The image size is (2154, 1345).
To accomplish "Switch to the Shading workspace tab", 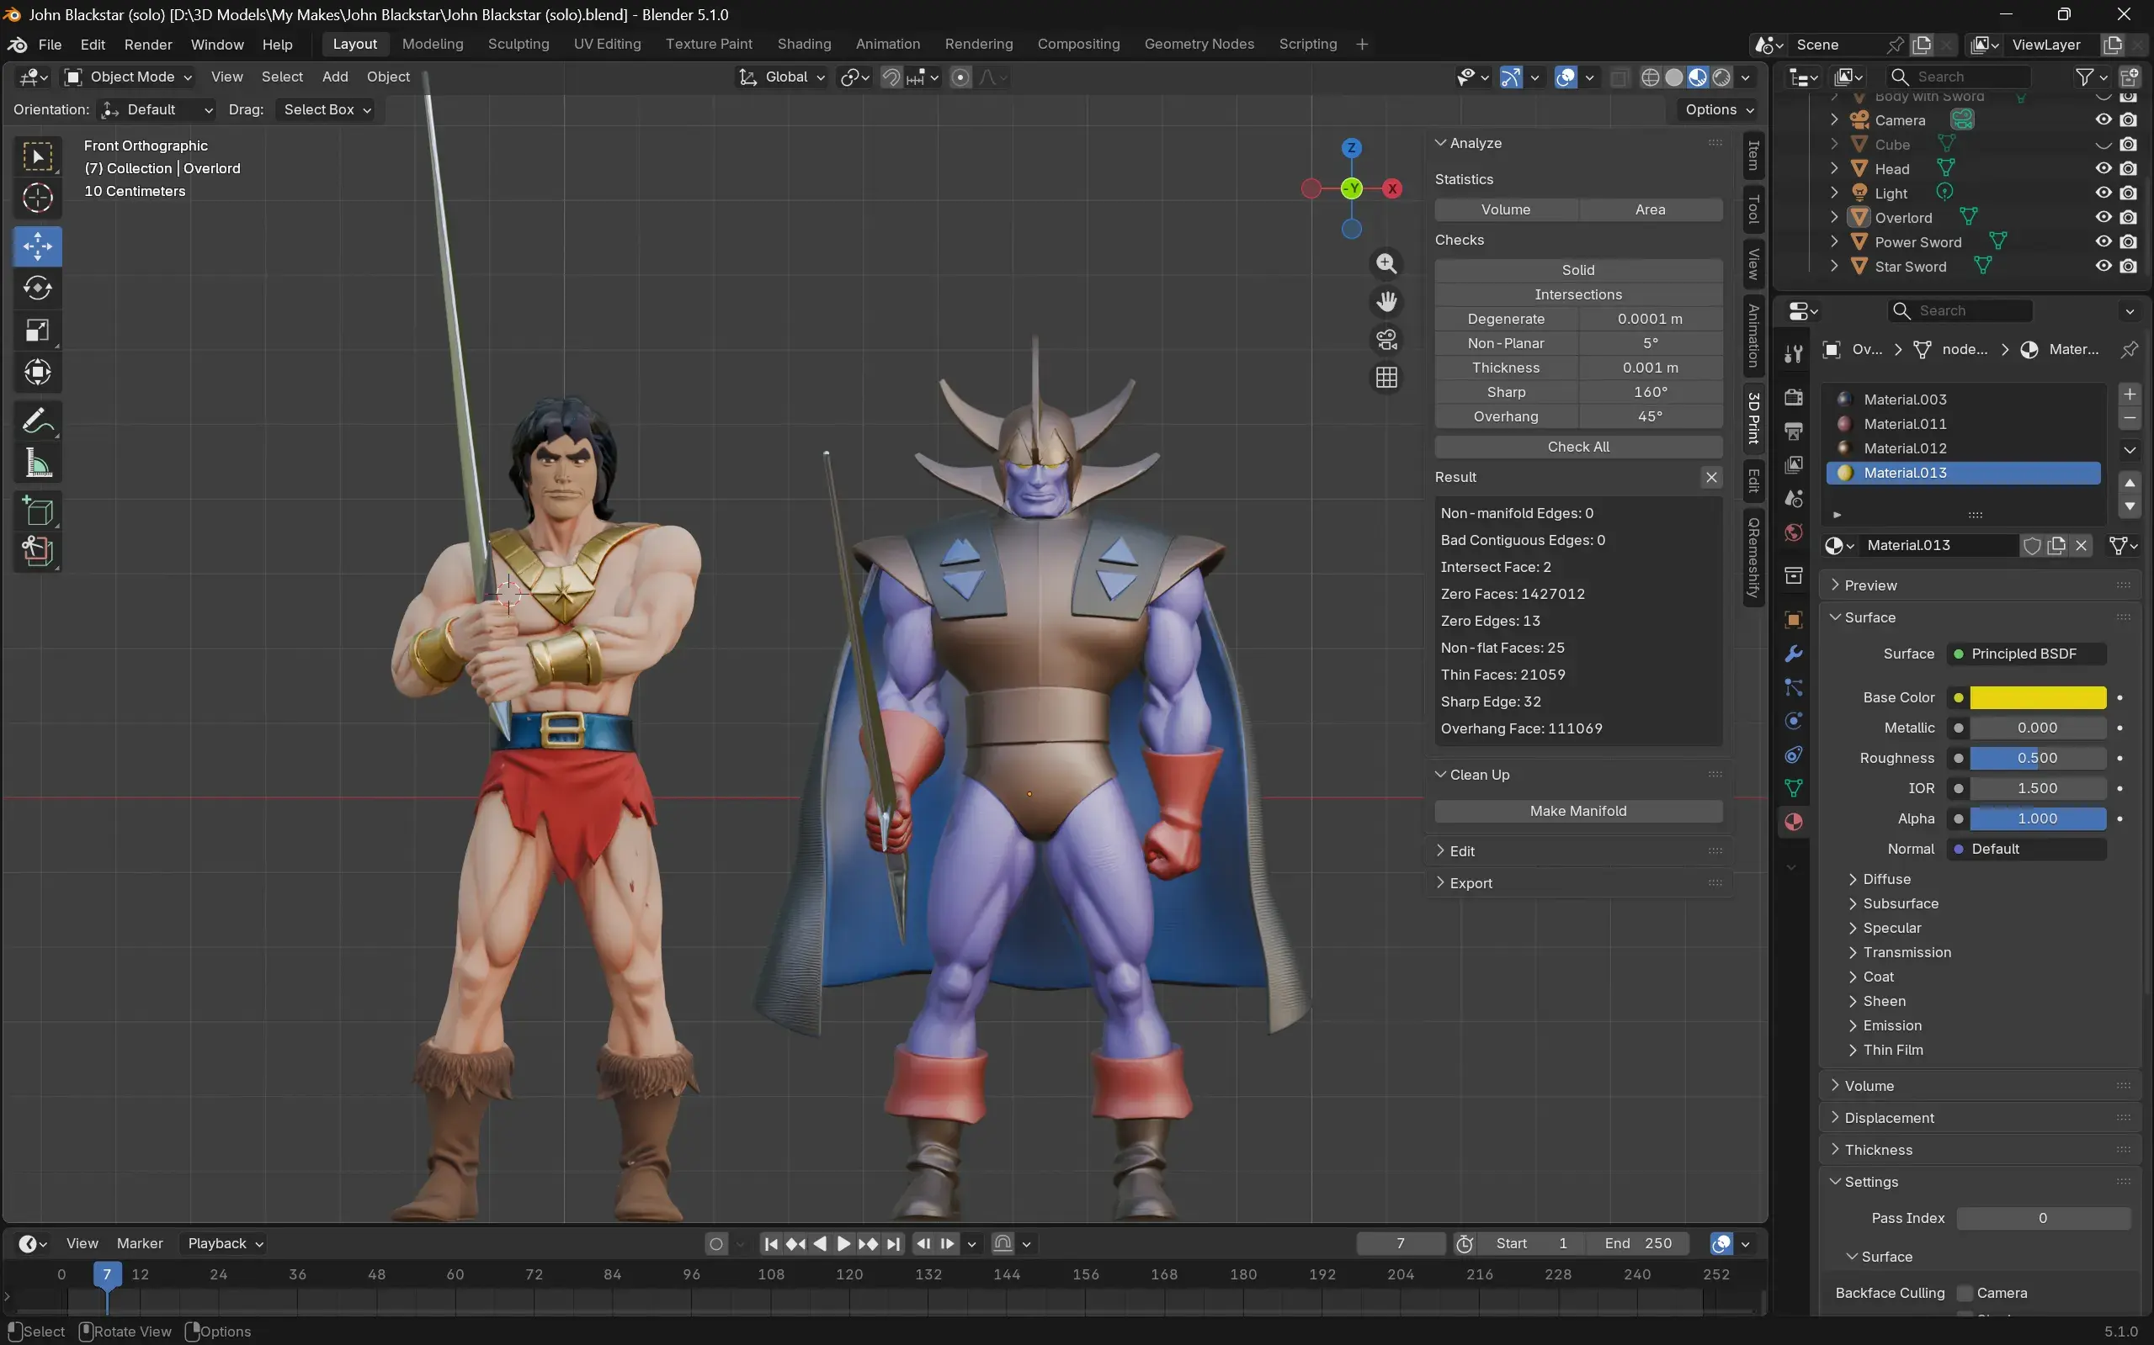I will click(804, 45).
